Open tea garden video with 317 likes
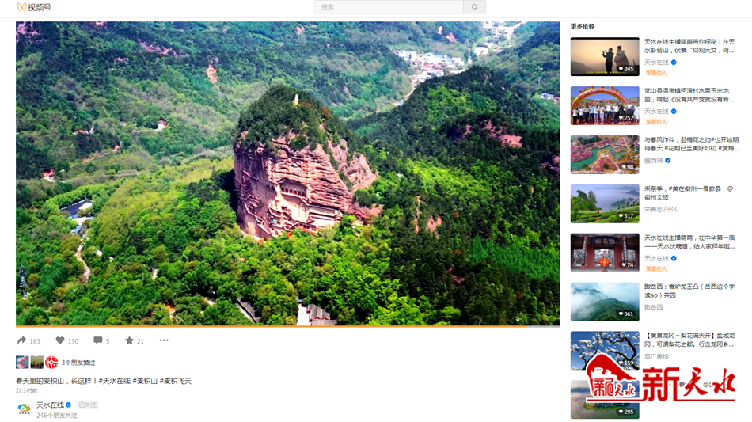Screen dimensions: 752x422 tap(605, 203)
